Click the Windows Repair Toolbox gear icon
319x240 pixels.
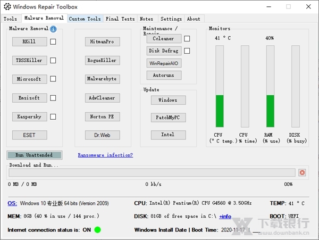click(7, 7)
